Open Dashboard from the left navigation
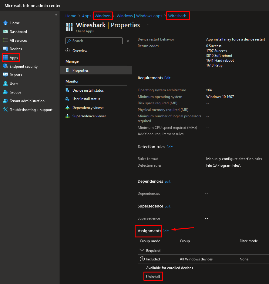Screen dimensions: 269x284 pos(18,32)
